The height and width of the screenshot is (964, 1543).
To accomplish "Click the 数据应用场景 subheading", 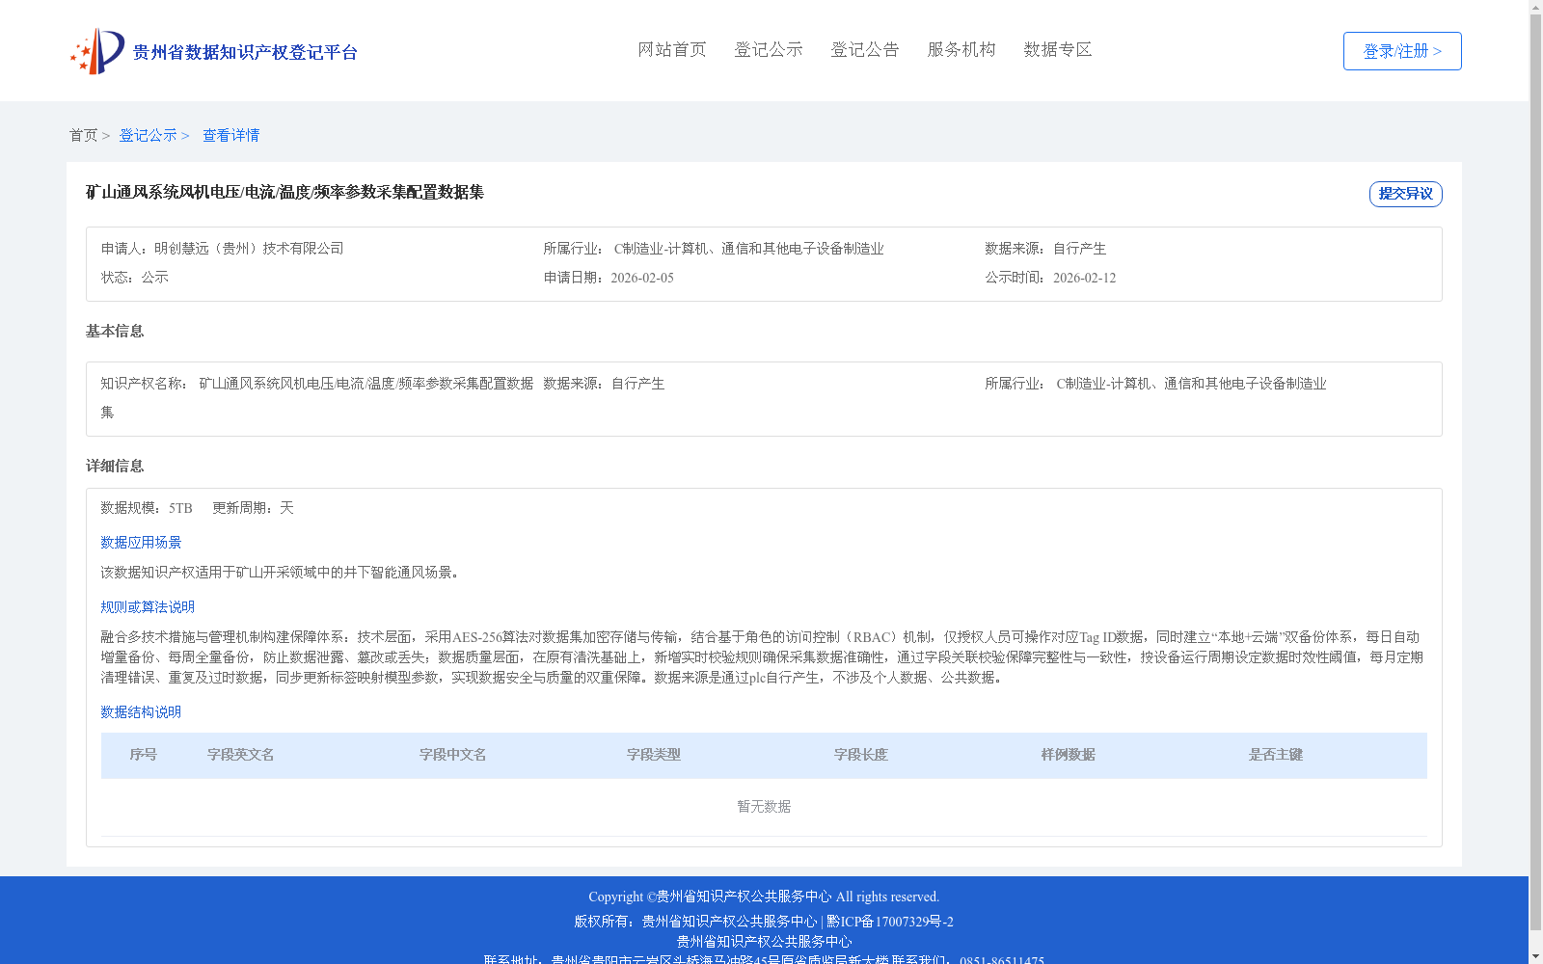I will pos(141,543).
